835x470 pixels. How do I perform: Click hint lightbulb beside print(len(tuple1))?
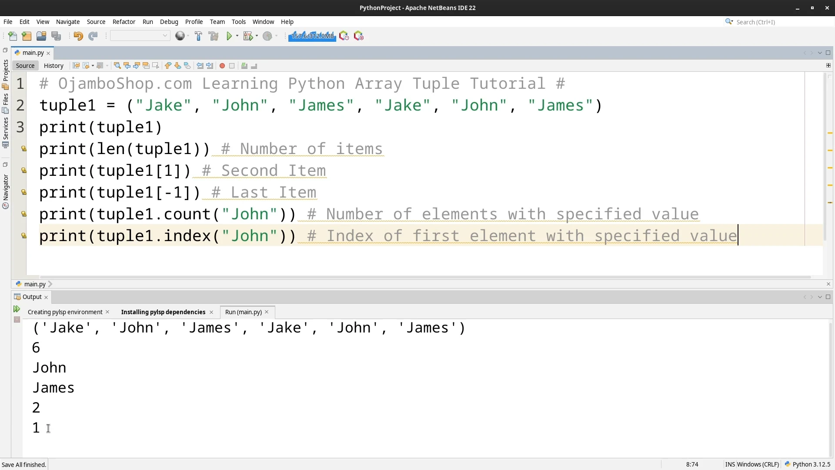coord(23,148)
